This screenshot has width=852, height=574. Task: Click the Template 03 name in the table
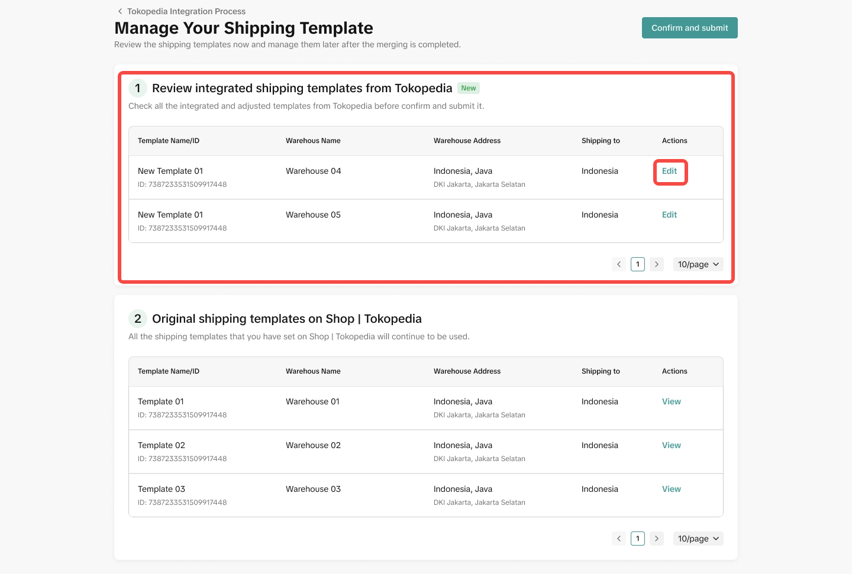(162, 489)
